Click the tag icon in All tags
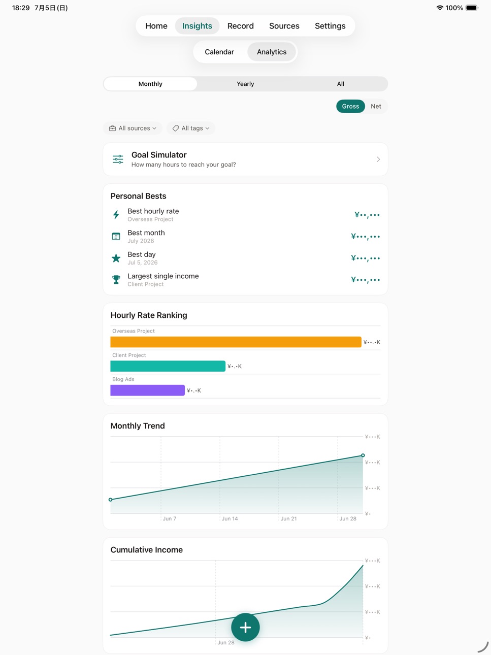The height and width of the screenshot is (655, 491). 176,128
